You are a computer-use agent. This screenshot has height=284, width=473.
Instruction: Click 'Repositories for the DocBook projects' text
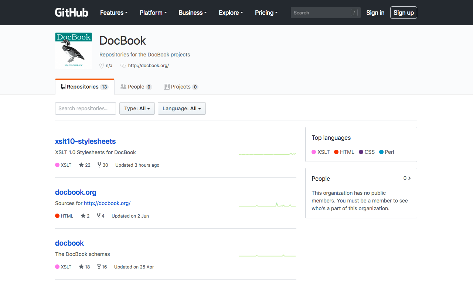(x=144, y=55)
